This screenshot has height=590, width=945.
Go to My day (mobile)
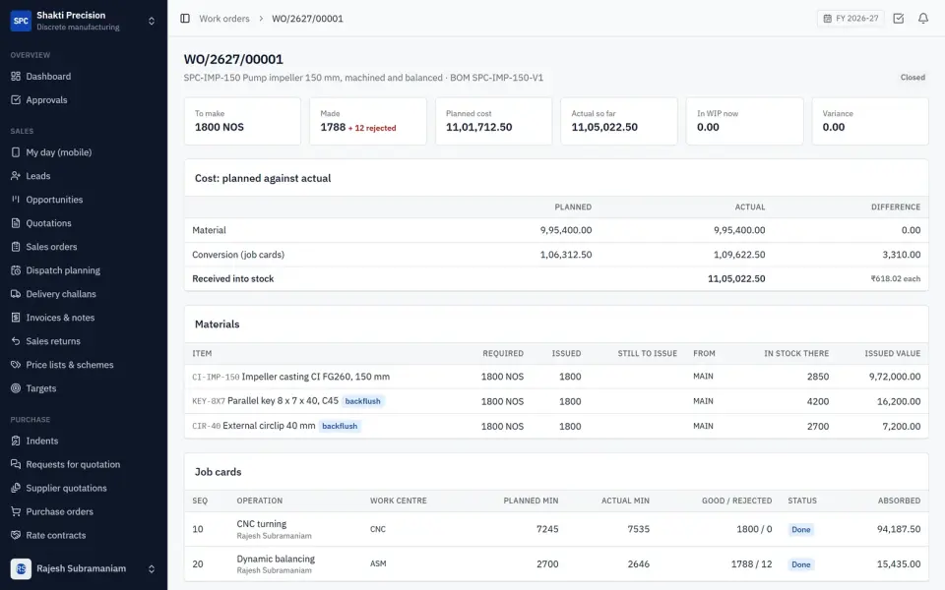click(x=58, y=152)
